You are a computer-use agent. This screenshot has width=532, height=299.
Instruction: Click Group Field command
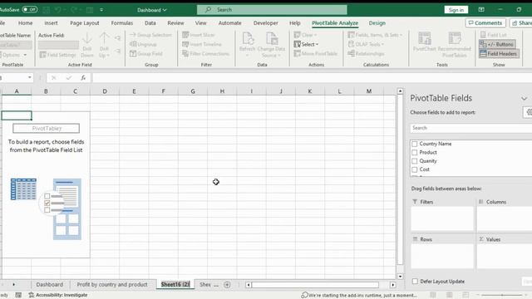point(146,53)
